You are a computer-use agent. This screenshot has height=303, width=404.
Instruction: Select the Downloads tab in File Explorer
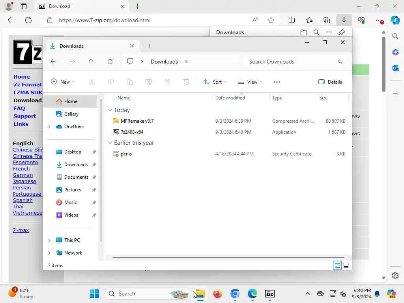[x=92, y=46]
